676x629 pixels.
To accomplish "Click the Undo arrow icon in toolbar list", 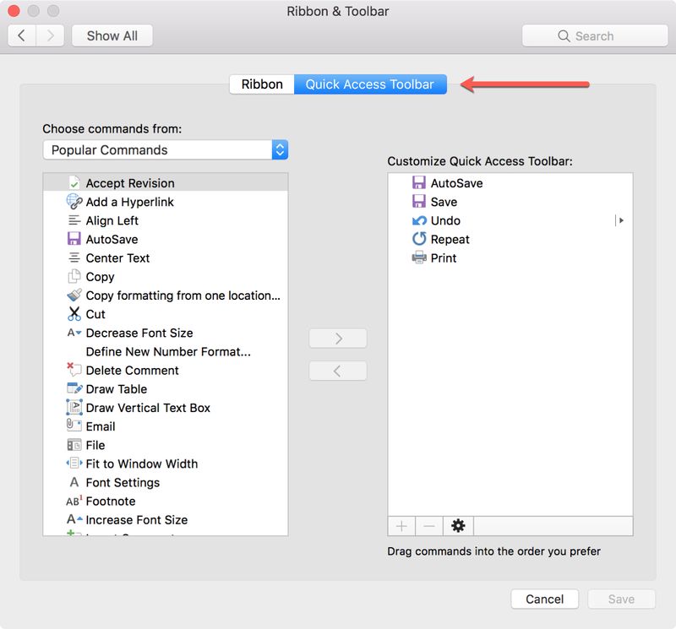I will coord(419,220).
